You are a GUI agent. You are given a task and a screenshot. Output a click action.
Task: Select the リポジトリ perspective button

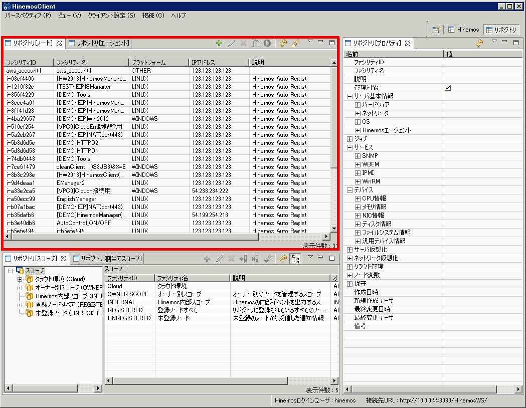point(501,30)
